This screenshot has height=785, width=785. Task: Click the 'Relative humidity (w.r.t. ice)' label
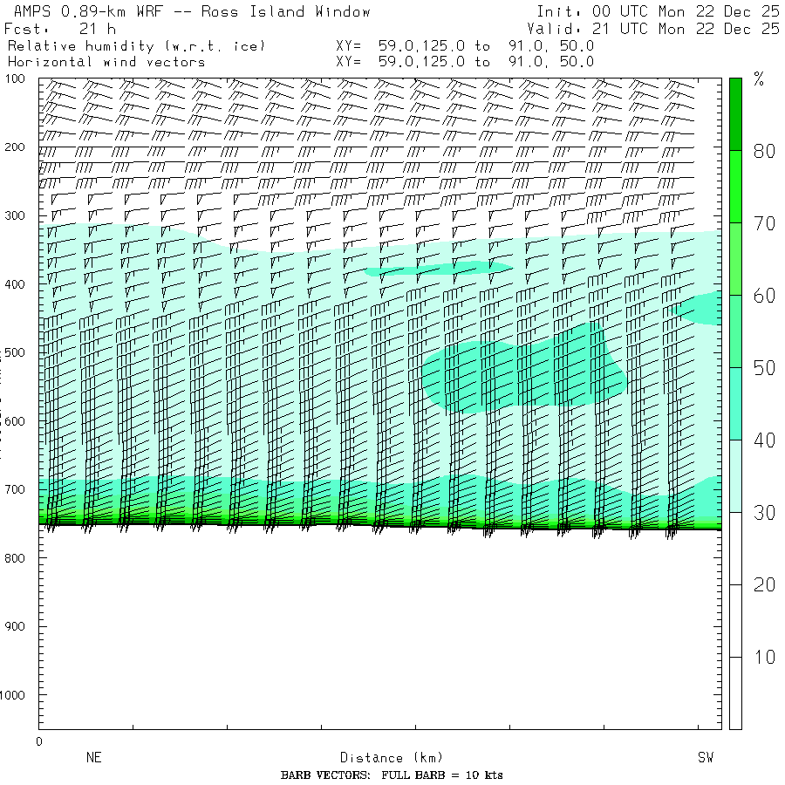(136, 46)
